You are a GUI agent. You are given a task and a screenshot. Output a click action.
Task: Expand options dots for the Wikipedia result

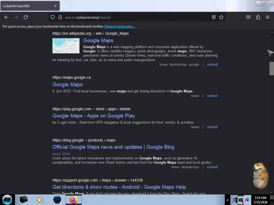(203, 65)
